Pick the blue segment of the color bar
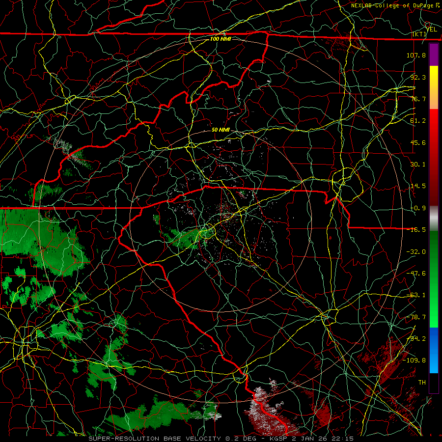This screenshot has width=442, height=442. point(434,350)
